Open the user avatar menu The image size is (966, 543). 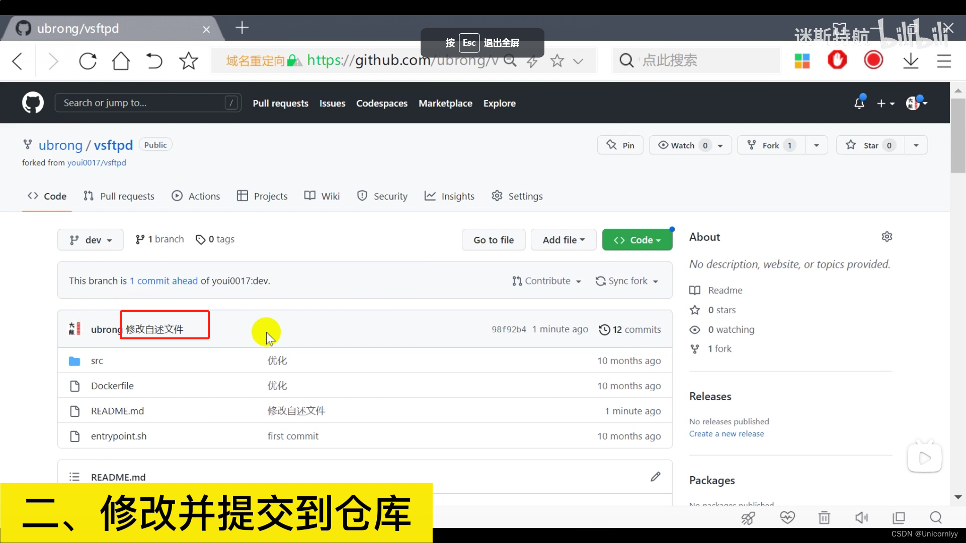tap(916, 103)
